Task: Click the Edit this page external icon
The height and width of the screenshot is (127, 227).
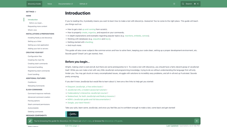Action: 79,126
